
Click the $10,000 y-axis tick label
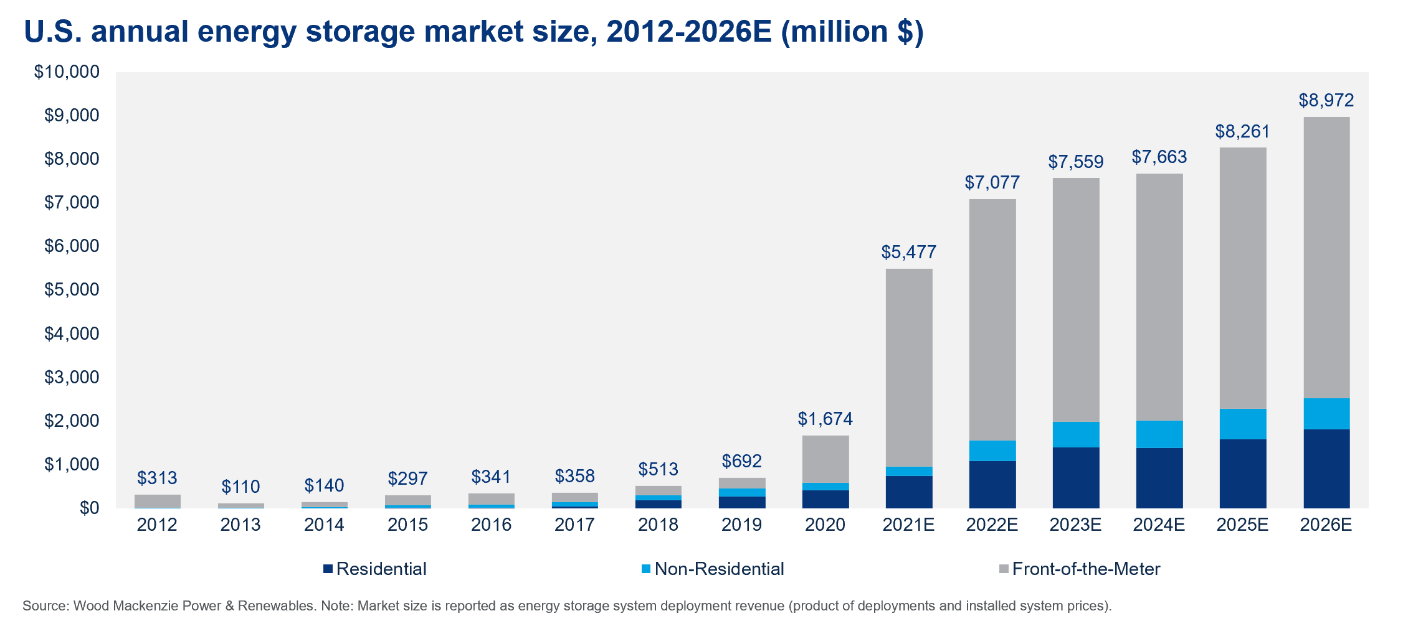67,72
